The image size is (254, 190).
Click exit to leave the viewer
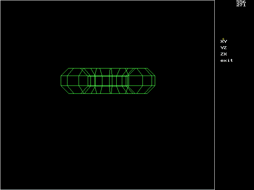[227, 61]
